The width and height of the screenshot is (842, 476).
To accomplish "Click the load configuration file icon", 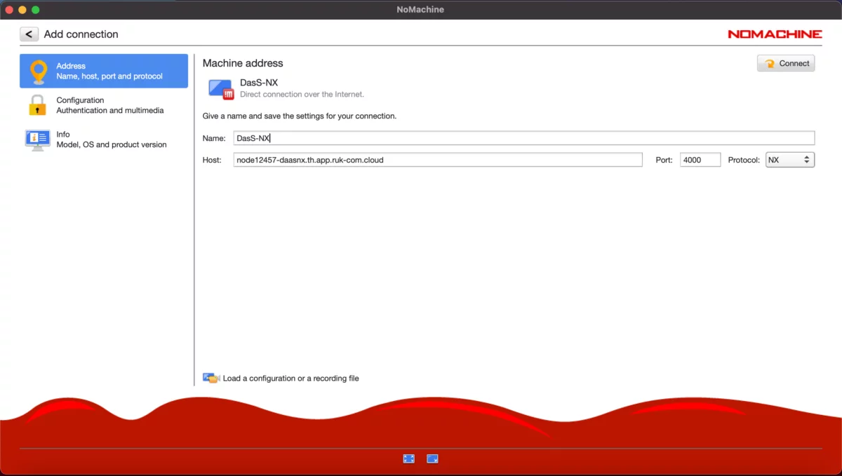I will [x=211, y=378].
